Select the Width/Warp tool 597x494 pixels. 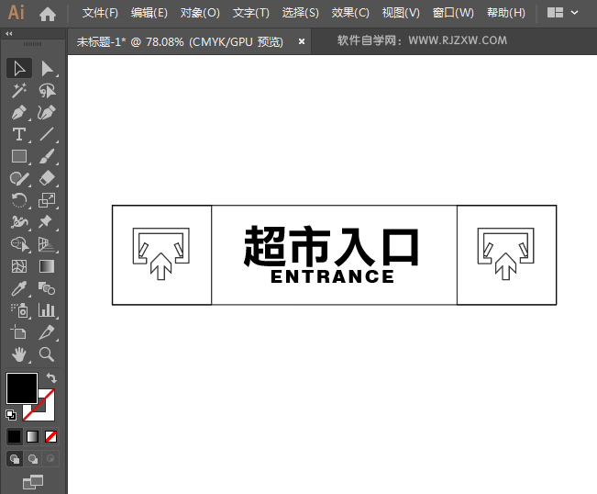click(x=19, y=222)
